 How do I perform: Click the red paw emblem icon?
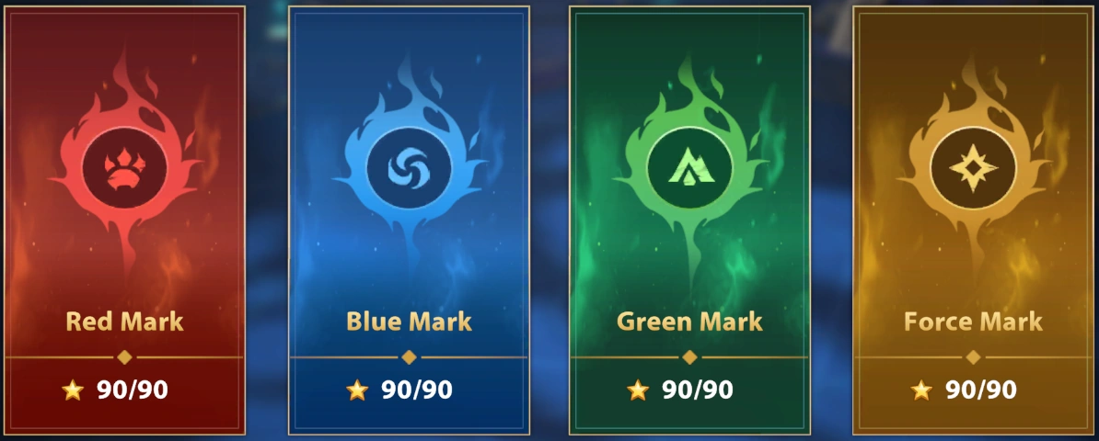[x=124, y=168]
